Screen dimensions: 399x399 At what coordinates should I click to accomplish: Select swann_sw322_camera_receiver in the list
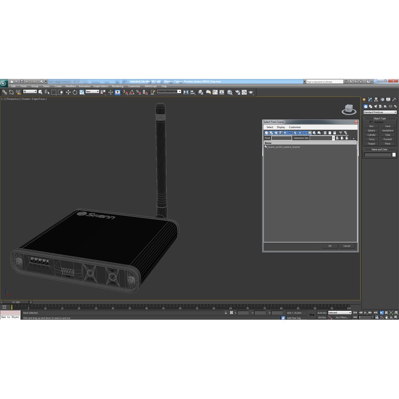click(x=284, y=147)
